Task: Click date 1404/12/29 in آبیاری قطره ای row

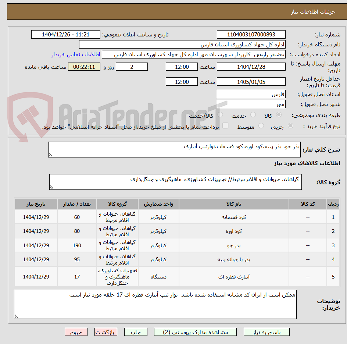Action: [36, 277]
